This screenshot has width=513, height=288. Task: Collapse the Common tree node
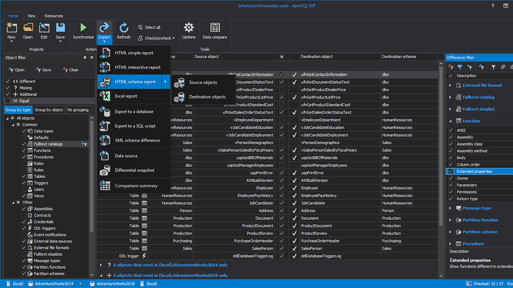tap(14, 124)
